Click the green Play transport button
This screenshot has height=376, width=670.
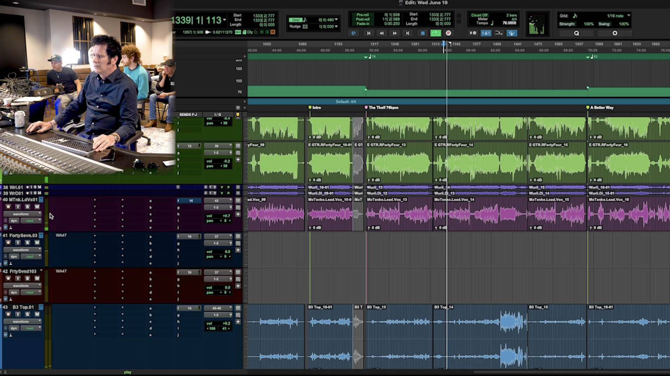tap(436, 33)
